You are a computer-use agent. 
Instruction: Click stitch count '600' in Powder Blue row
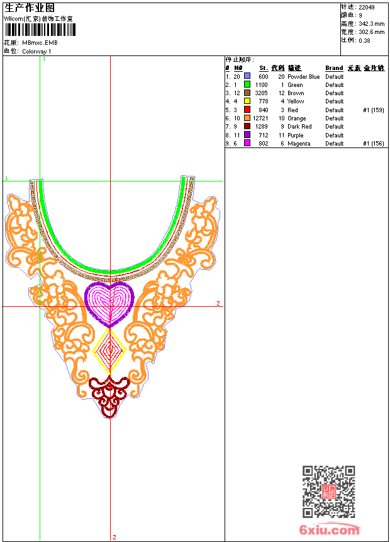[264, 77]
